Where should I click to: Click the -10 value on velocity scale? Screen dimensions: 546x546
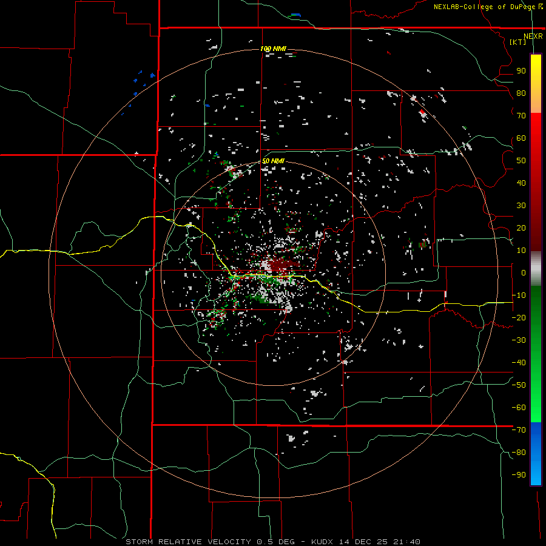pyautogui.click(x=519, y=295)
